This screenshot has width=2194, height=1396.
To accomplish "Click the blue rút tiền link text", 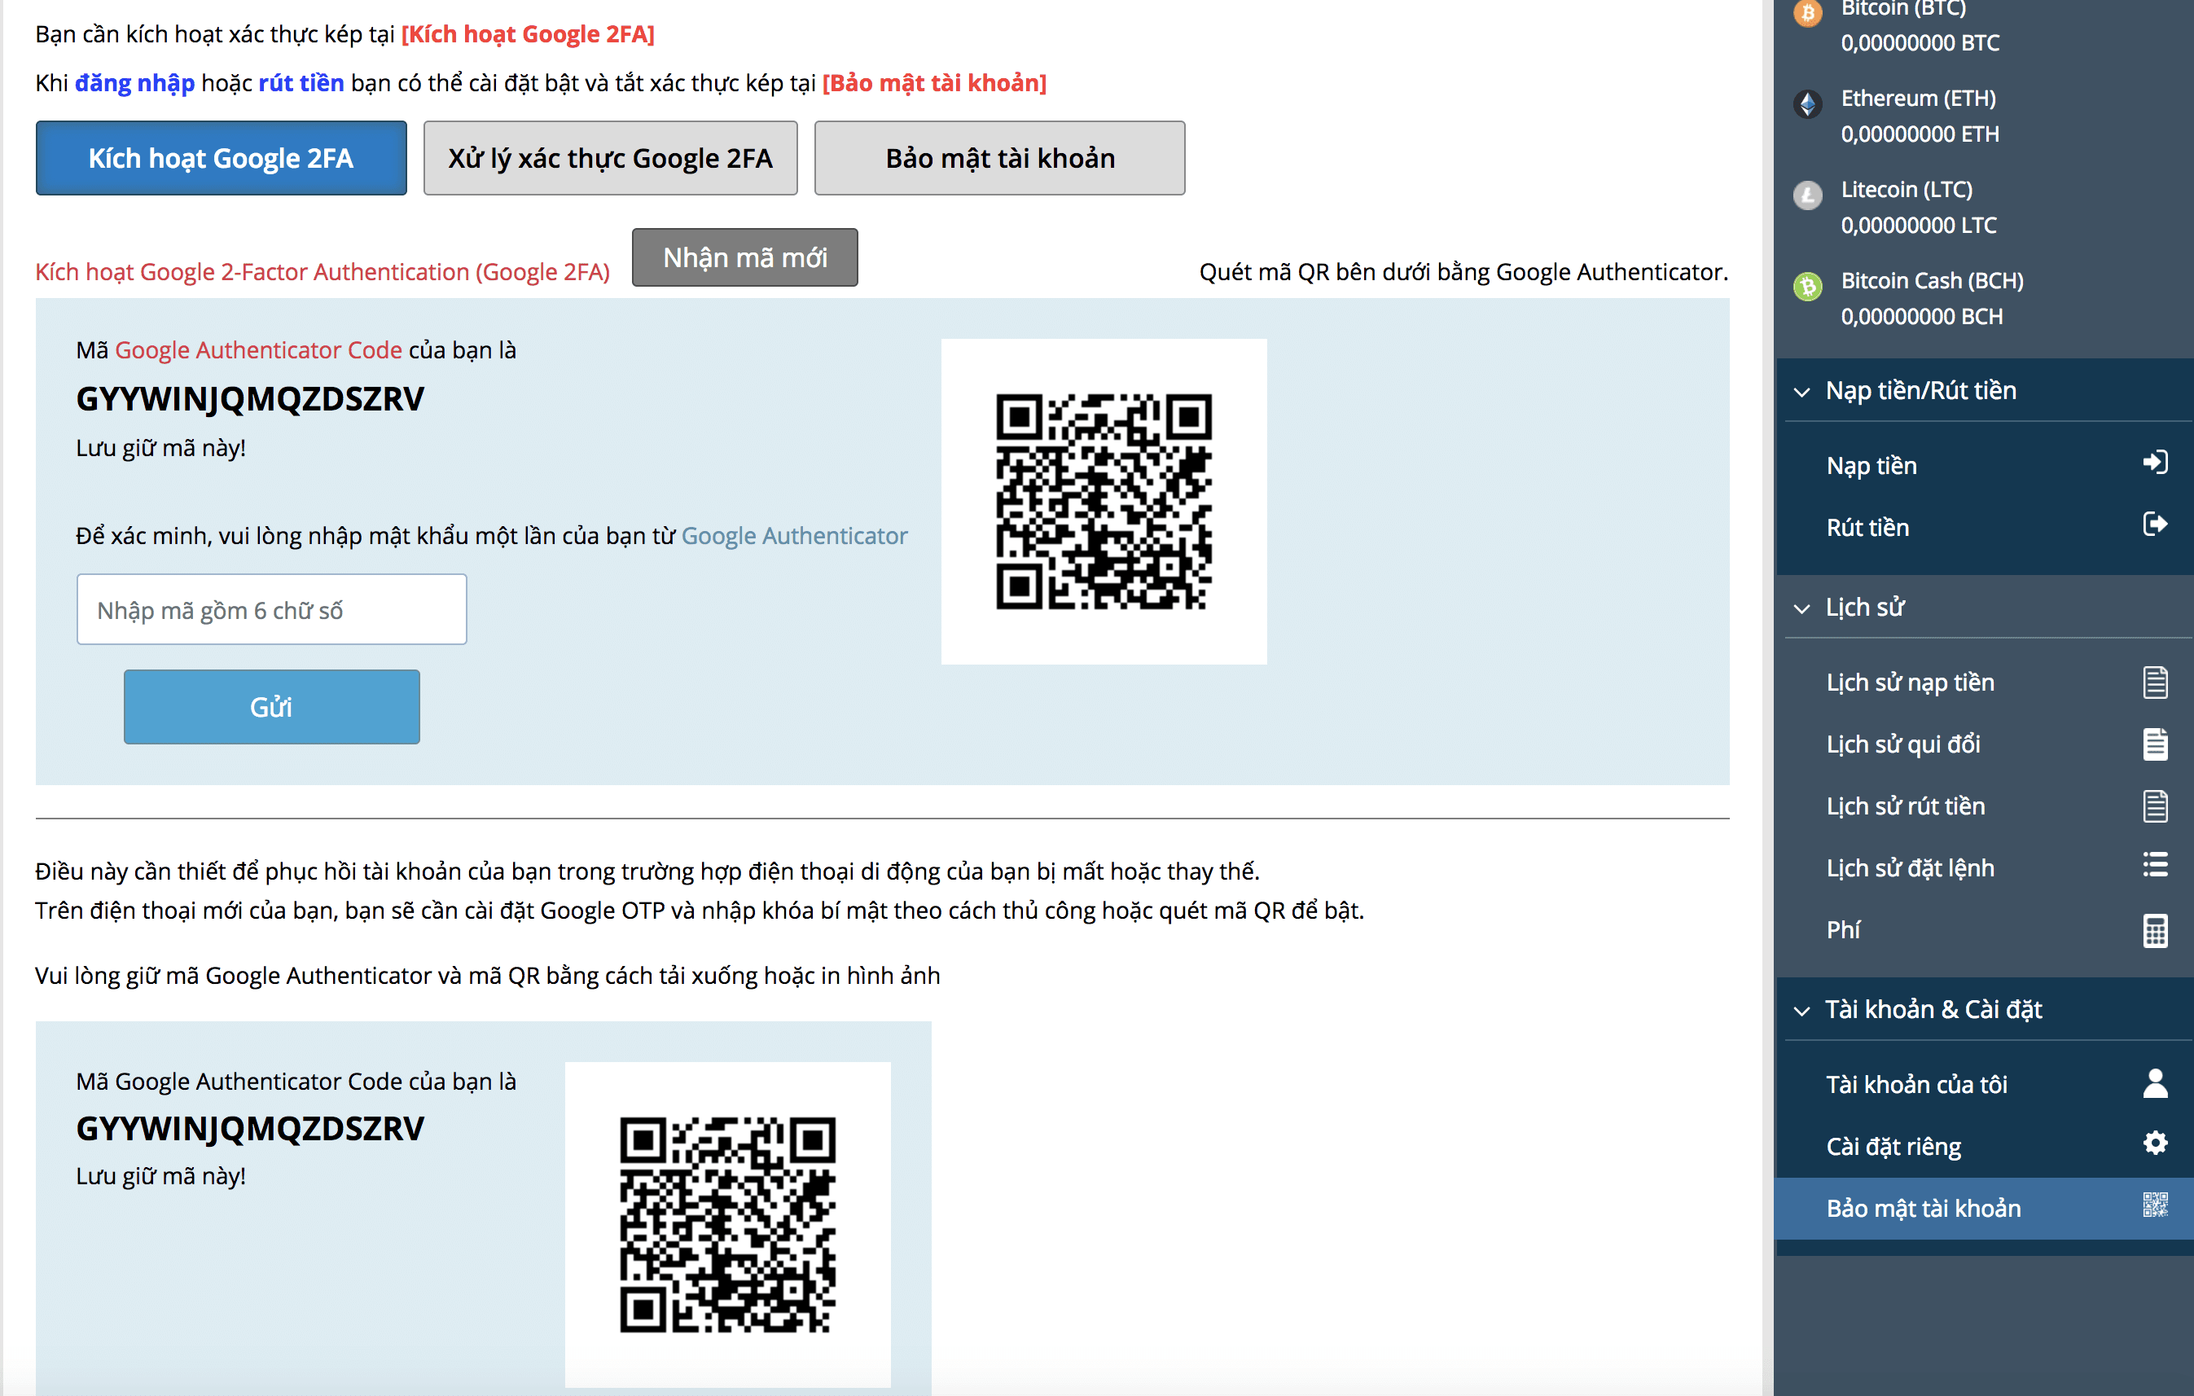I will click(x=301, y=82).
